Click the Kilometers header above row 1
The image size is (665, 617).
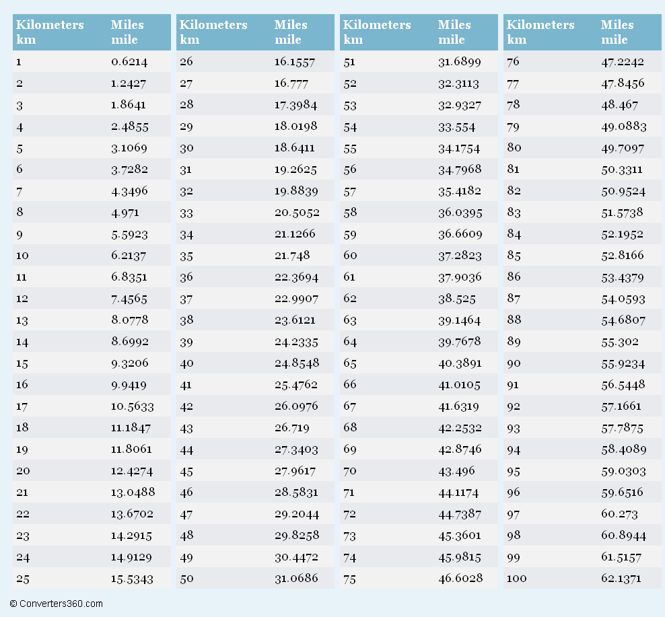pyautogui.click(x=50, y=32)
